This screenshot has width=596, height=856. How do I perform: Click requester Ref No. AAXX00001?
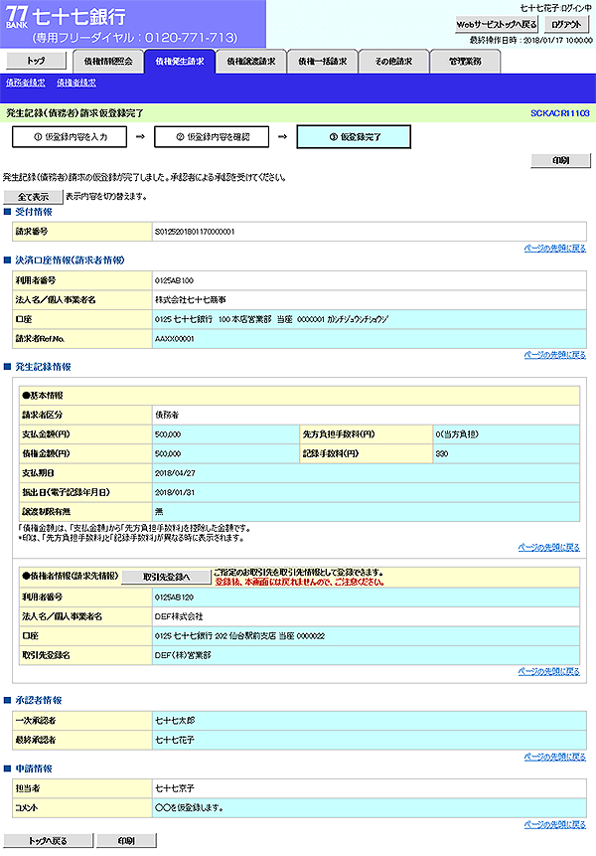(x=175, y=339)
